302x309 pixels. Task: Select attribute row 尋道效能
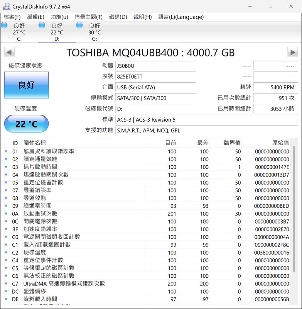(147, 198)
